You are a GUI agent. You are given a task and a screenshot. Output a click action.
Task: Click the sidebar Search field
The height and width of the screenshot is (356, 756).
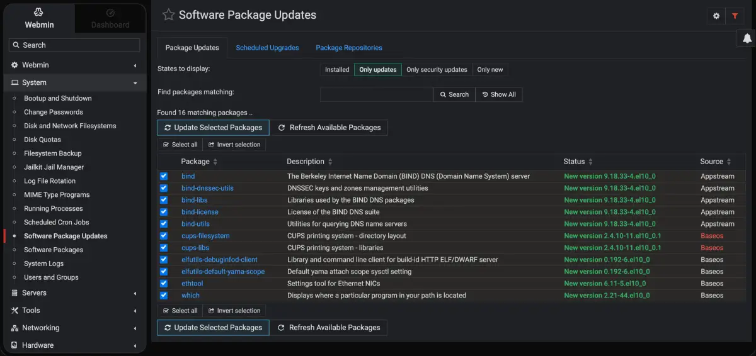(x=74, y=45)
